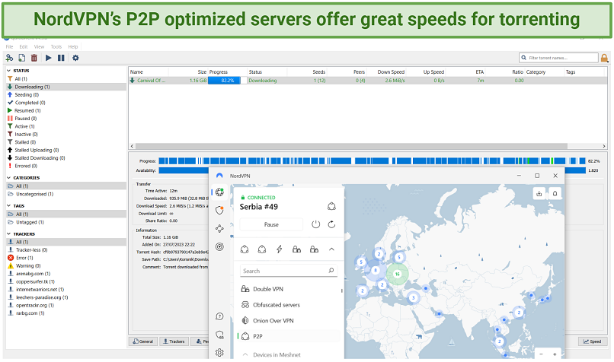Open the Speed tab button
614x362 pixels.
593,341
